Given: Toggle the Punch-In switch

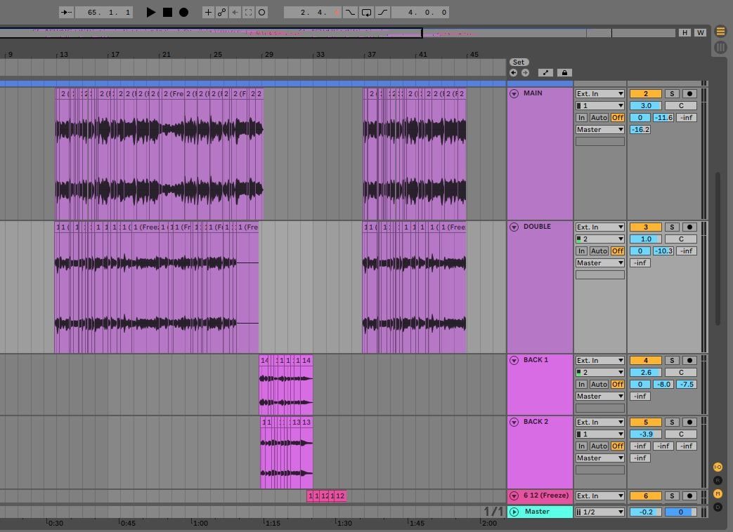Looking at the screenshot, I should click(350, 12).
